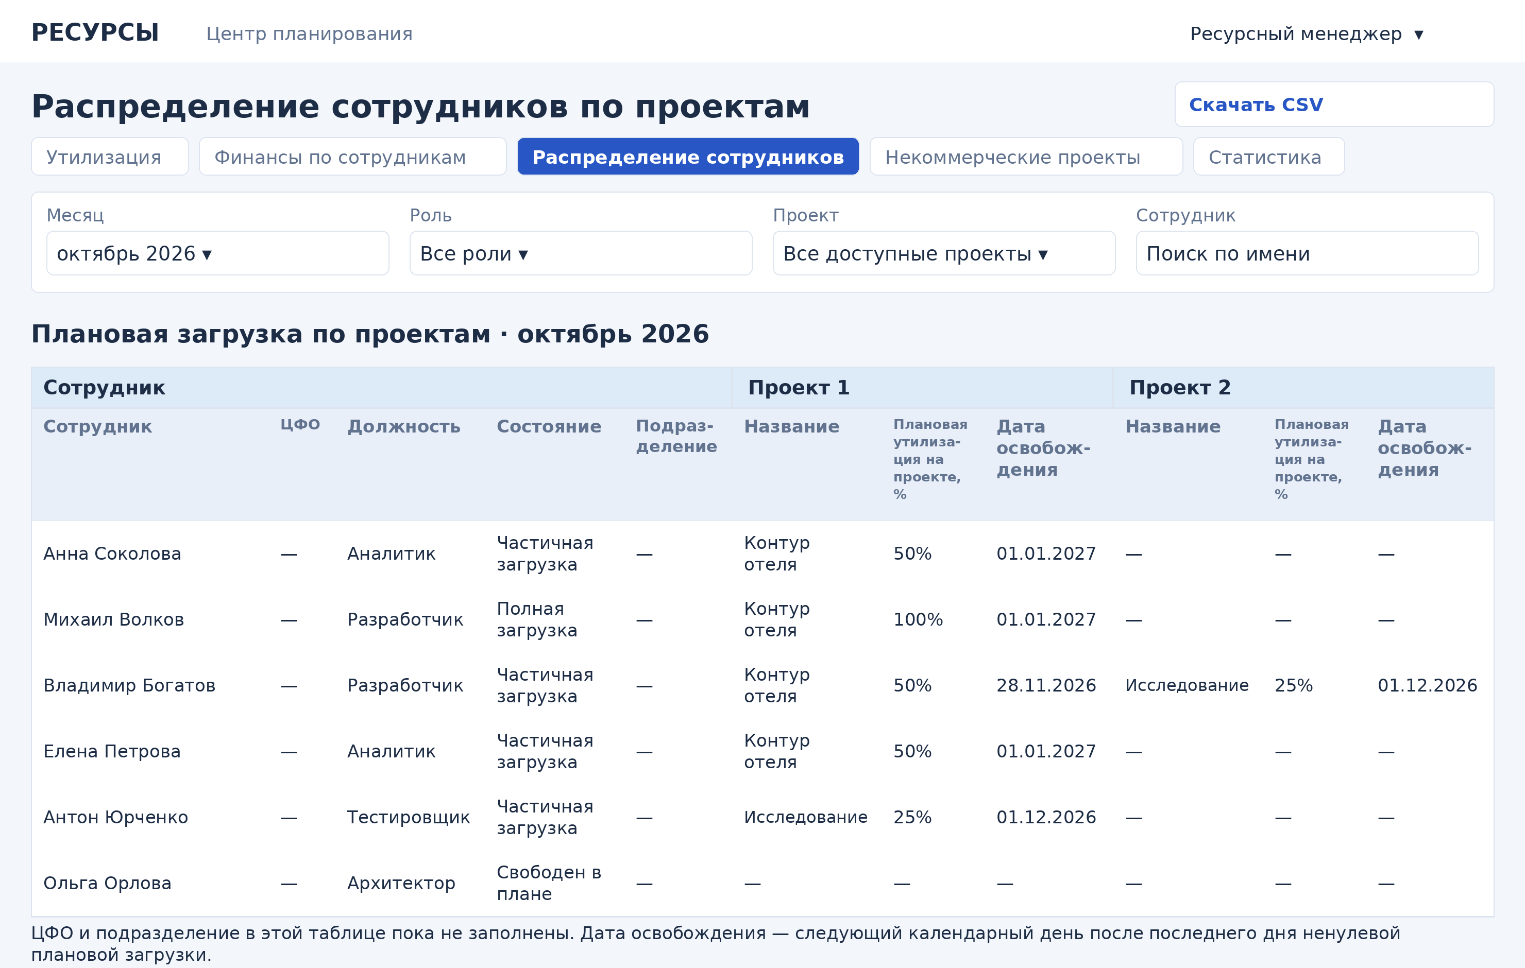The width and height of the screenshot is (1525, 968).
Task: Open the Статистика tab
Action: tap(1268, 157)
